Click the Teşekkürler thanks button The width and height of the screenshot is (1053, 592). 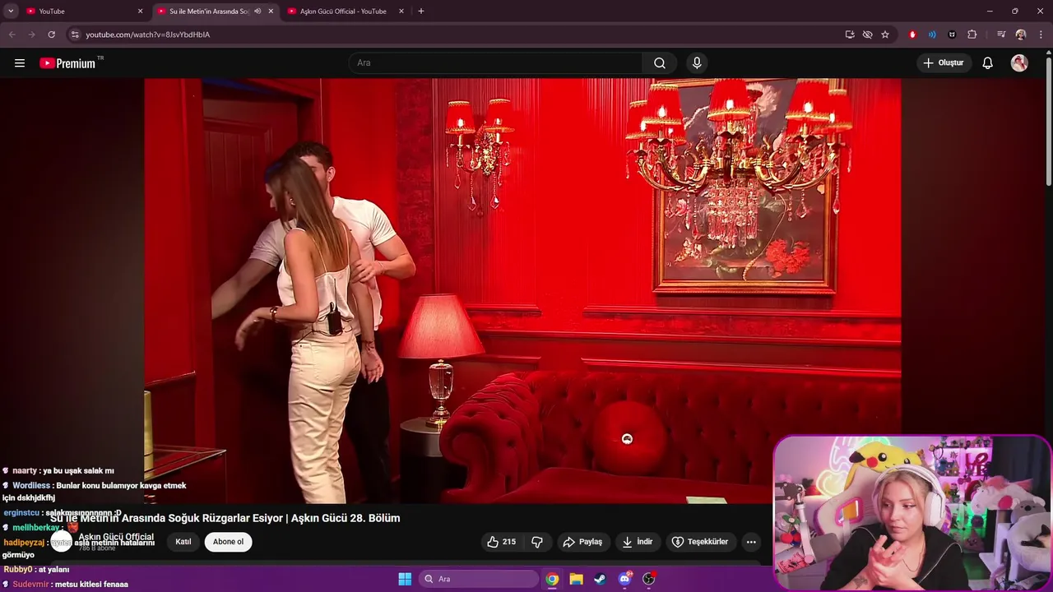pyautogui.click(x=700, y=542)
